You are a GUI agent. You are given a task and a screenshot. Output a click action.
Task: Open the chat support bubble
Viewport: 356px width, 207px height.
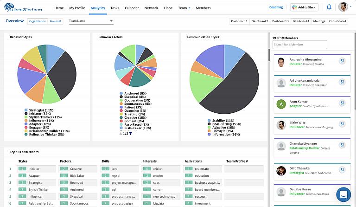coord(343,194)
